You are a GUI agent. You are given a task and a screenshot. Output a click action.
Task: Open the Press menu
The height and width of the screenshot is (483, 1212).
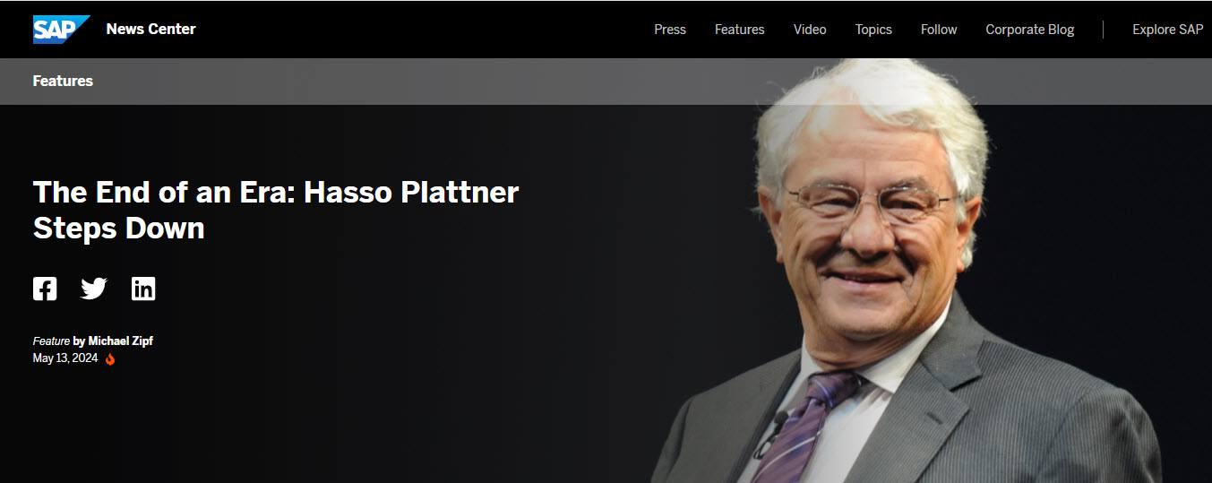click(670, 30)
